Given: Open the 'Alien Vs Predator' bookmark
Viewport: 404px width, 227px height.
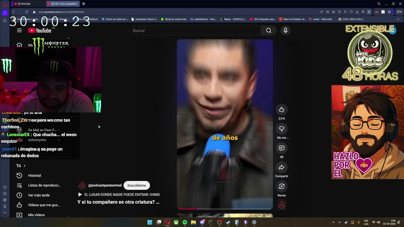Looking at the screenshot, I should (x=293, y=19).
